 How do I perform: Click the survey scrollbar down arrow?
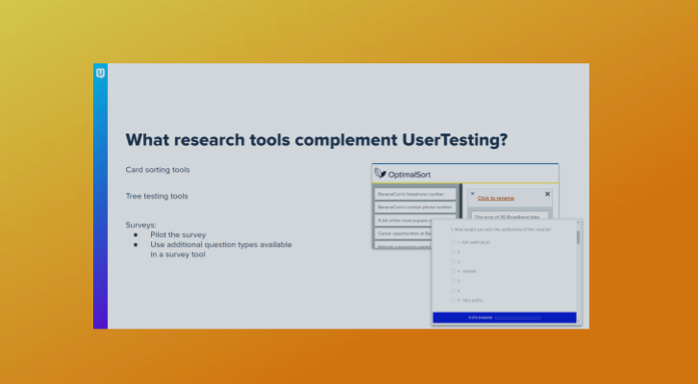pyautogui.click(x=578, y=321)
